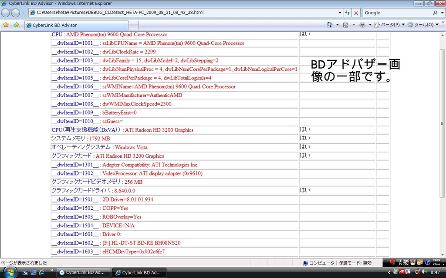Click the RSS feeds icon
Screen dimensions: 446x278
pos(345,25)
